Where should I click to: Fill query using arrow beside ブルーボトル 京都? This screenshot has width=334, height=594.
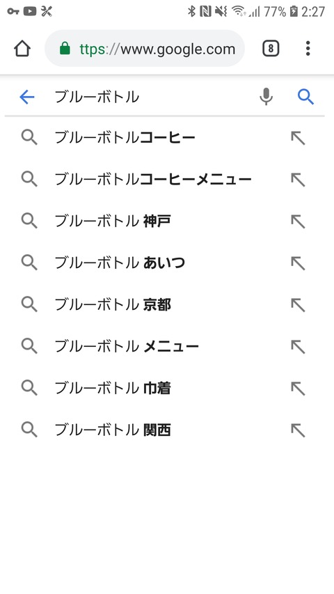[298, 304]
